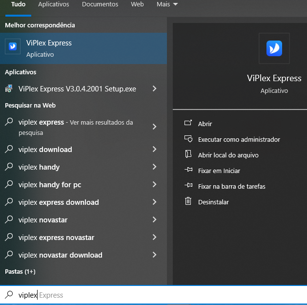Search web for viplex download

point(45,150)
